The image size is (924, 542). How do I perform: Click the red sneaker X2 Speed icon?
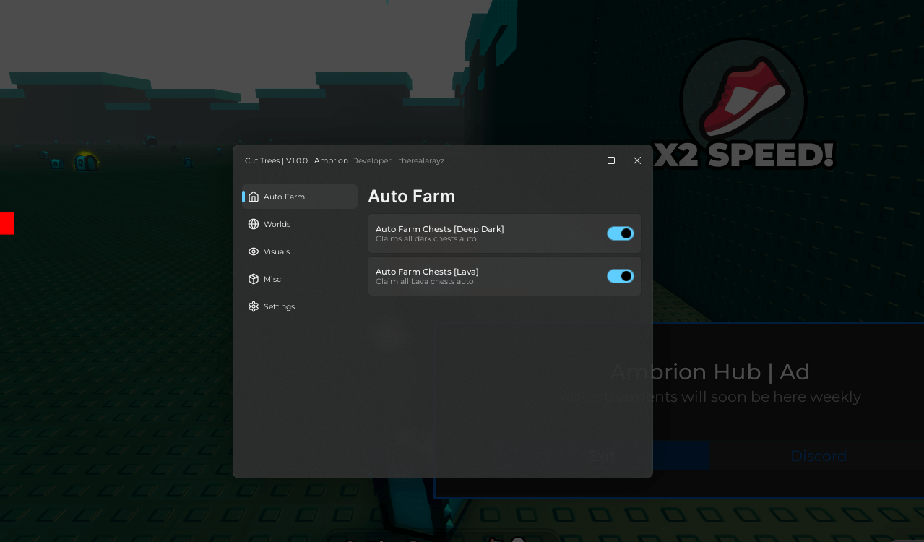[743, 98]
